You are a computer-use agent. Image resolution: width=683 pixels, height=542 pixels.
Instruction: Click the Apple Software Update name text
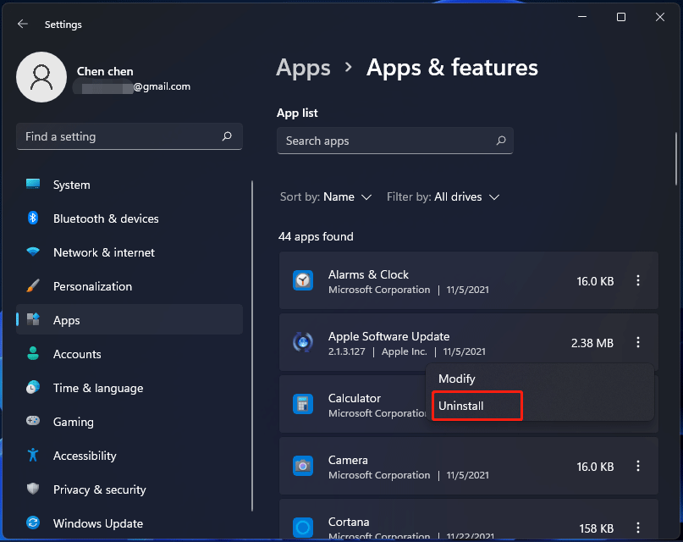tap(388, 336)
